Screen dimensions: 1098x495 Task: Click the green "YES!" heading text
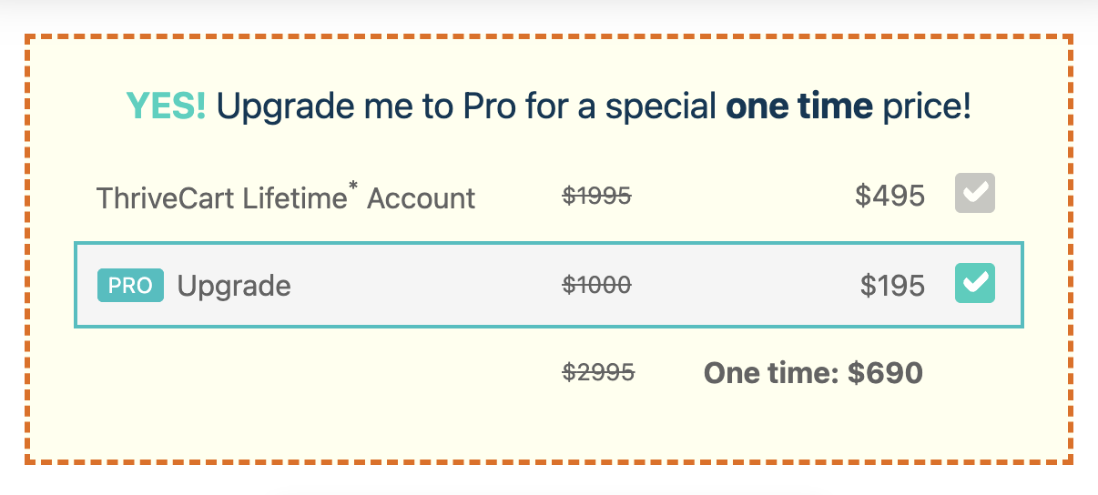[167, 107]
